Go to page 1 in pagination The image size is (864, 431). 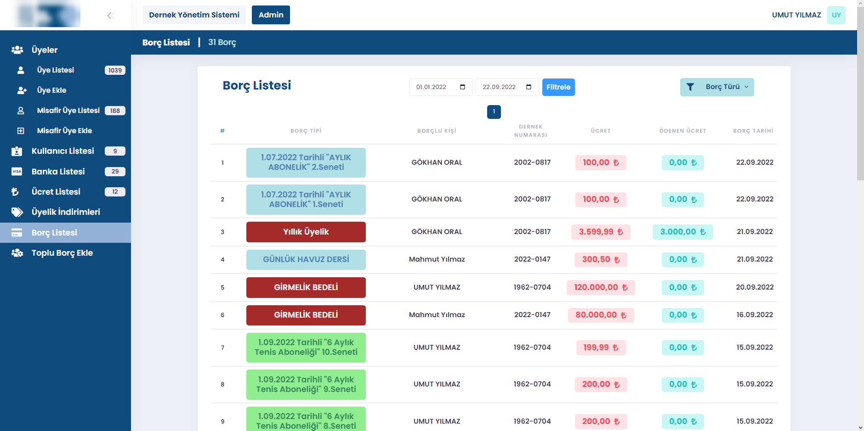click(x=494, y=112)
